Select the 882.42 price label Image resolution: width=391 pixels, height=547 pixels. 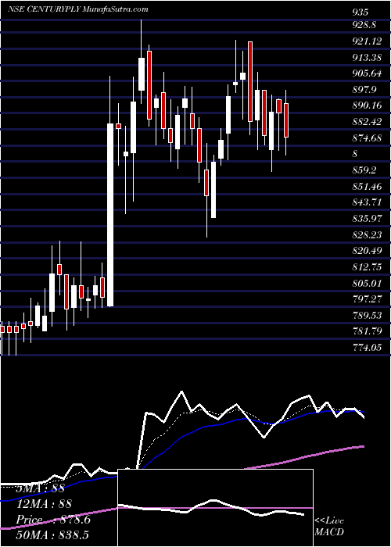pyautogui.click(x=367, y=122)
